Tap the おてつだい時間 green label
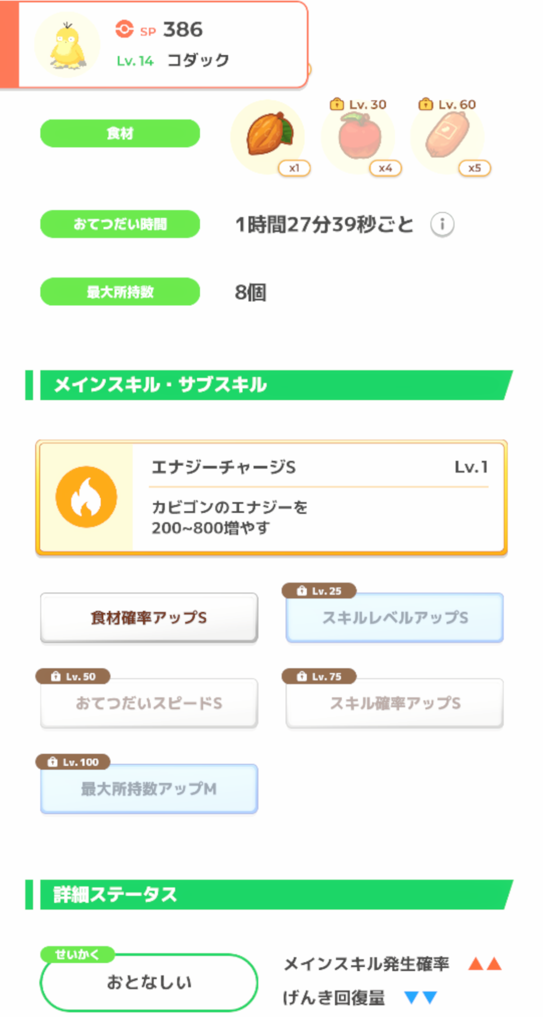The width and height of the screenshot is (543, 1017). pyautogui.click(x=120, y=224)
